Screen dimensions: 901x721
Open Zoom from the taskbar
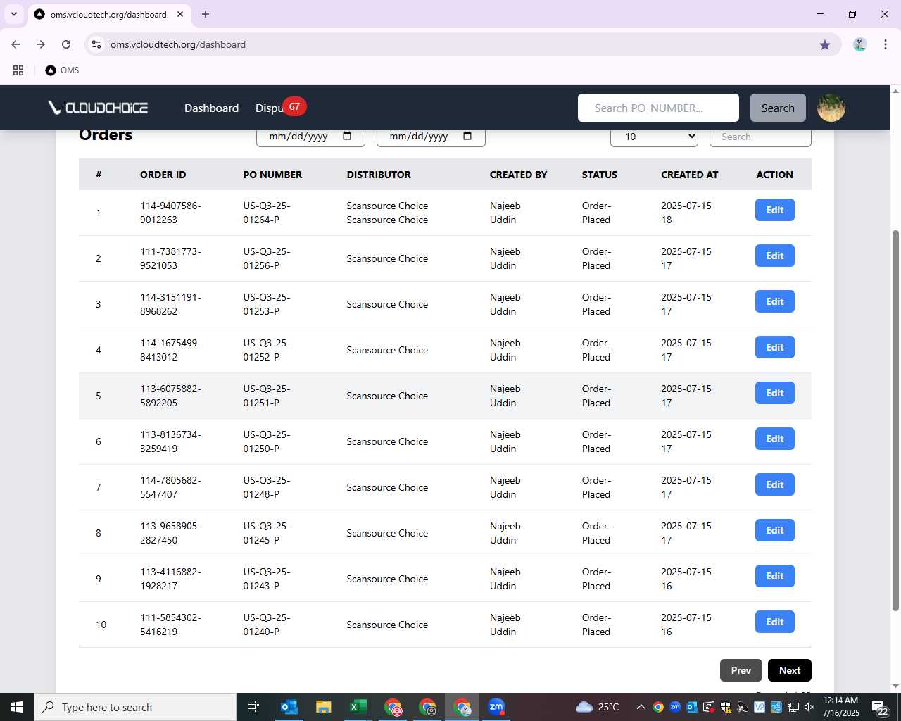pos(496,707)
